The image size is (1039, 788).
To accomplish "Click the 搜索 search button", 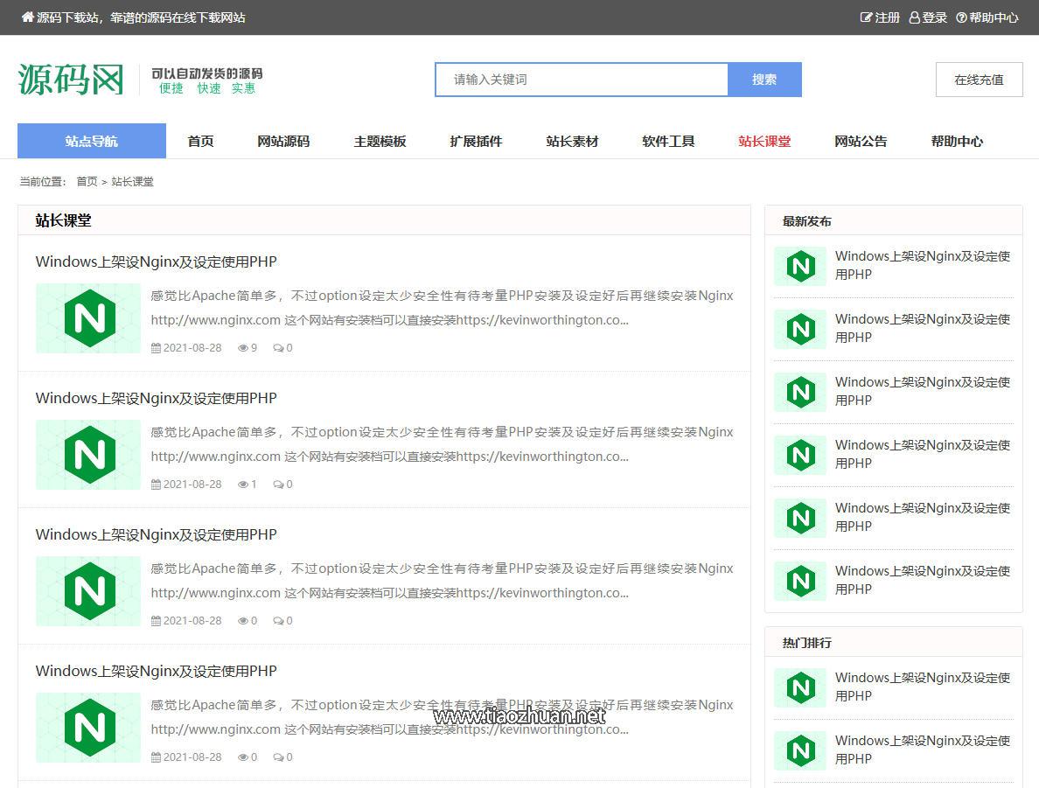I will pyautogui.click(x=764, y=80).
